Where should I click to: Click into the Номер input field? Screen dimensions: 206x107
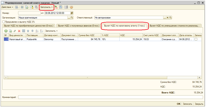click(x=29, y=13)
